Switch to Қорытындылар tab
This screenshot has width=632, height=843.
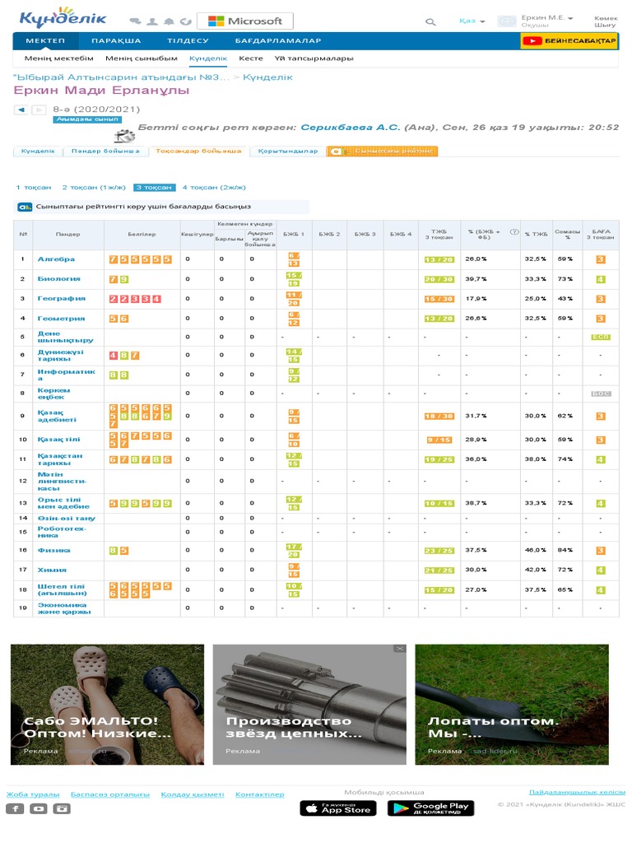(287, 151)
